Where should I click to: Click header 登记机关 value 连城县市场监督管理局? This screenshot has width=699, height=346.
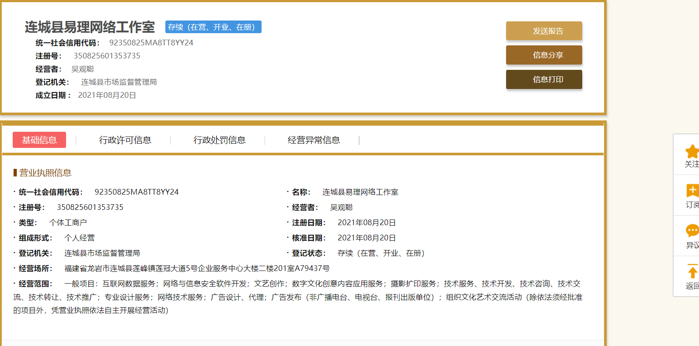(119, 82)
